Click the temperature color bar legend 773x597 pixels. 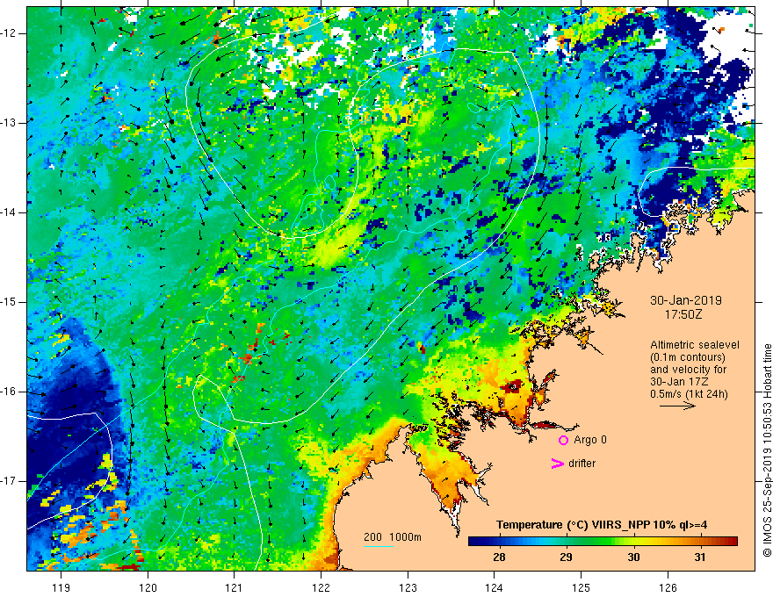pyautogui.click(x=603, y=542)
